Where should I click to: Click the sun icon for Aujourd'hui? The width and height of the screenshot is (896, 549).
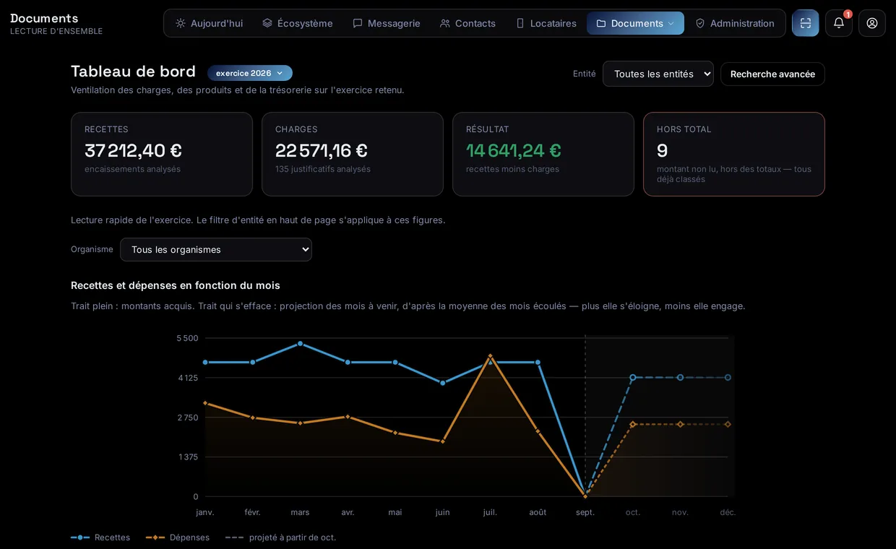181,23
